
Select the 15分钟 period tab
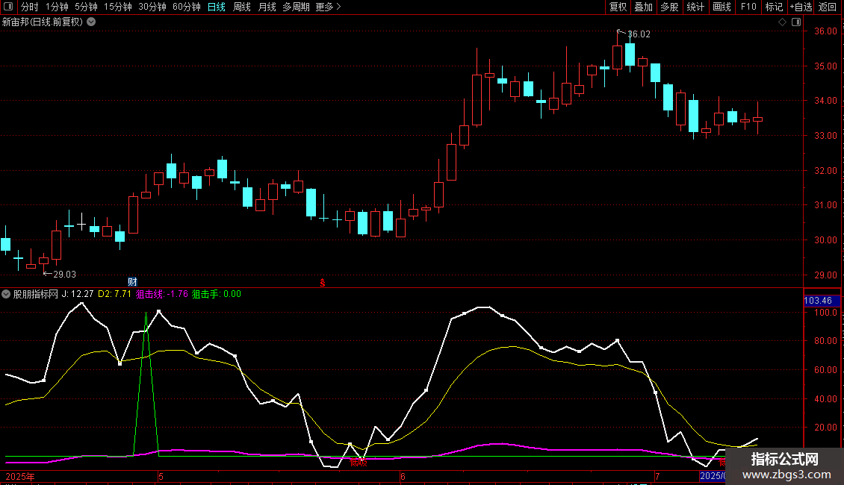pyautogui.click(x=117, y=7)
